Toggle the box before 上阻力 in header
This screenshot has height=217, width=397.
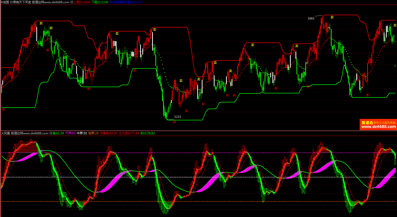[x=72, y=2]
